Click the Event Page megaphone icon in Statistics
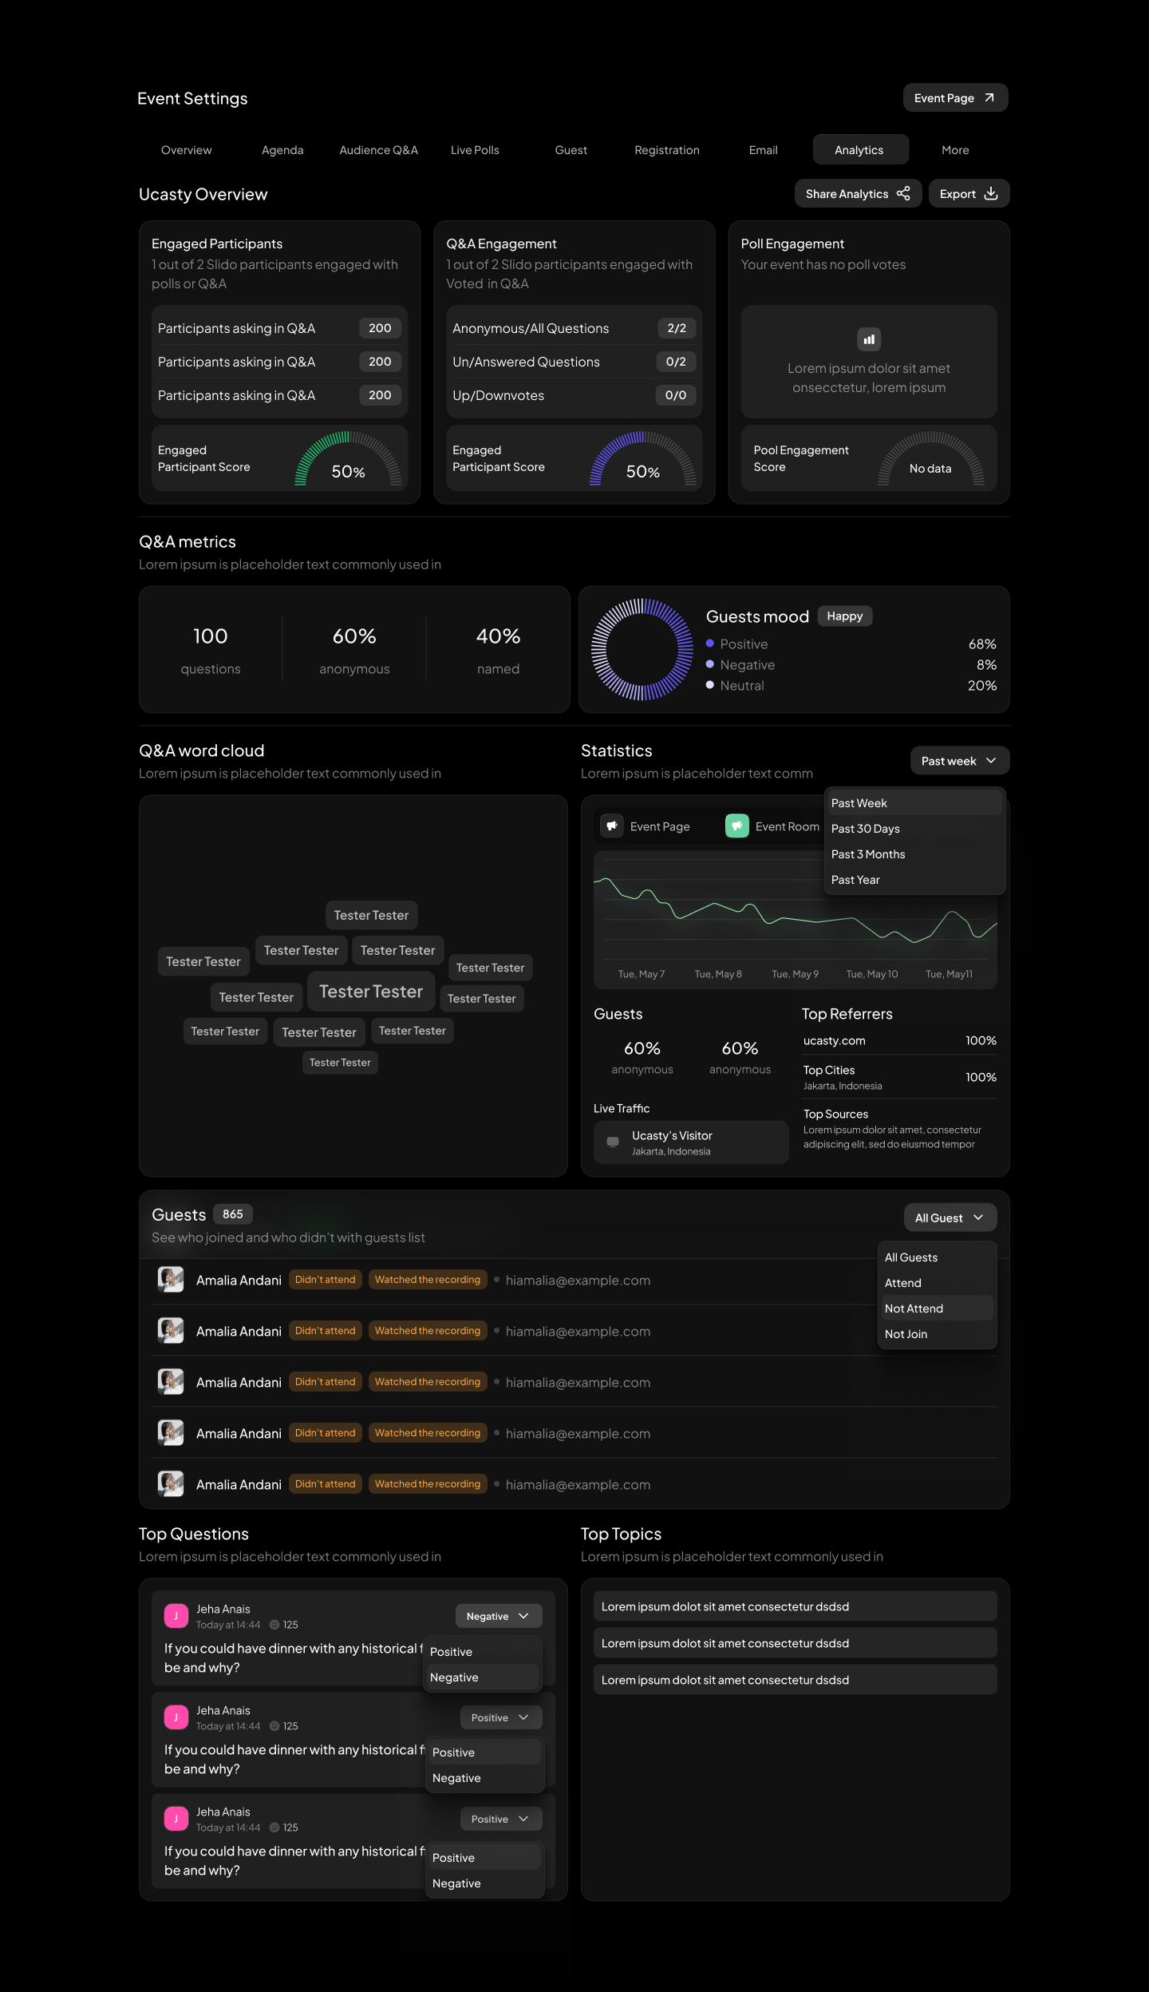The width and height of the screenshot is (1149, 1992). [x=612, y=826]
